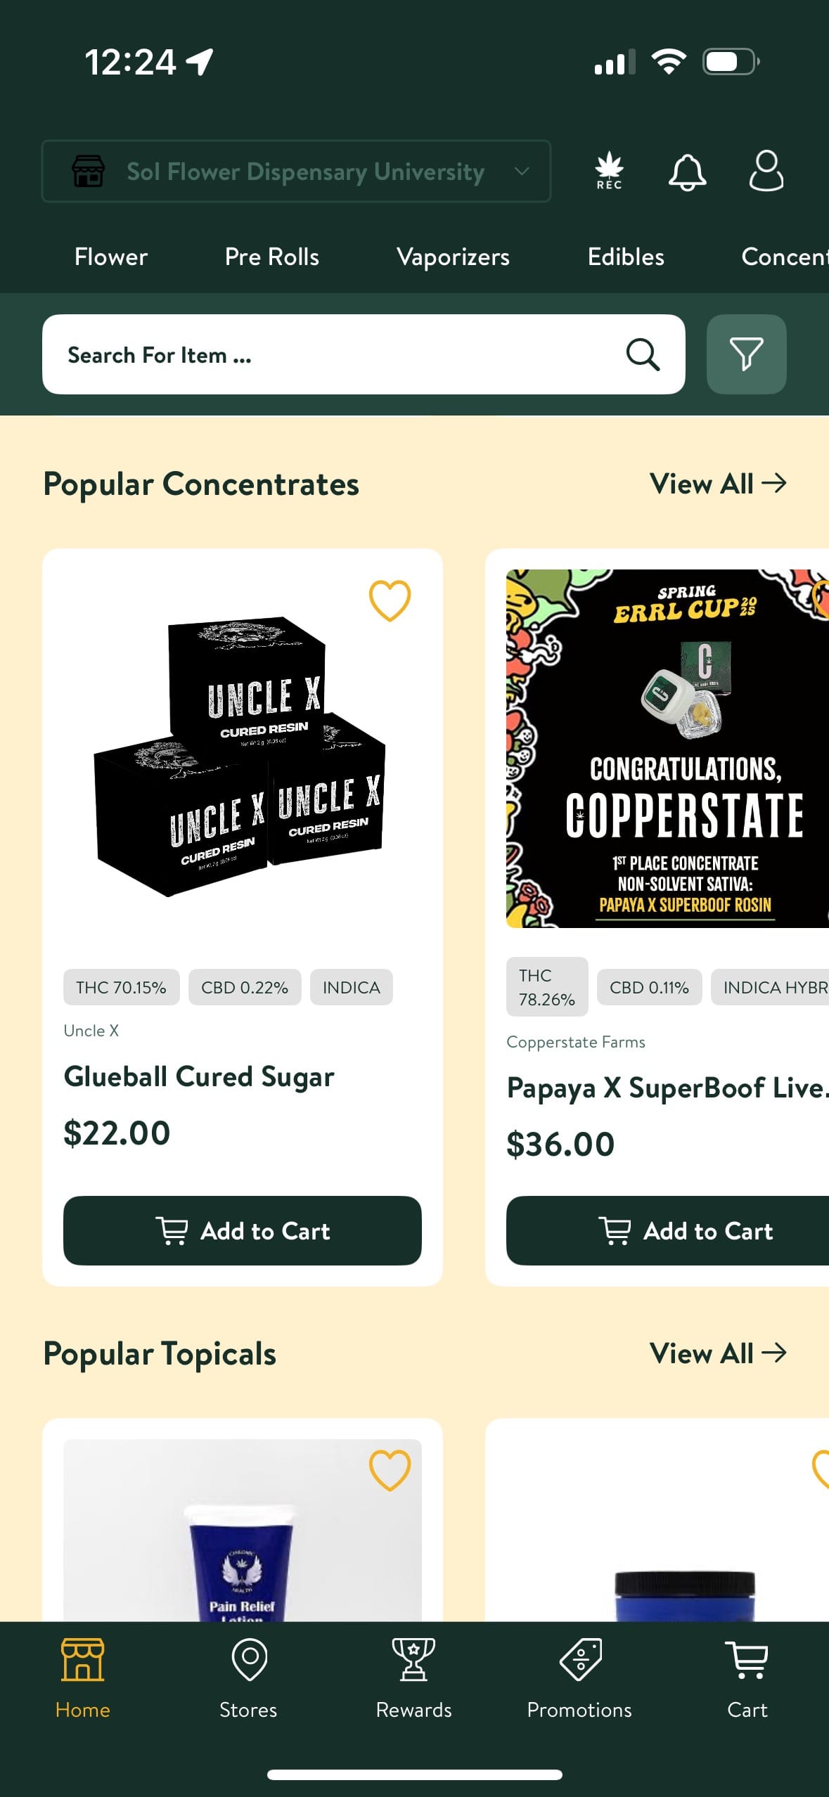829x1797 pixels.
Task: Add Glueball Cured Sugar to cart
Action: (243, 1230)
